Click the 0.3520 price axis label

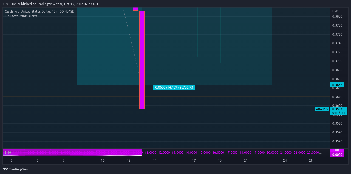[337, 141]
